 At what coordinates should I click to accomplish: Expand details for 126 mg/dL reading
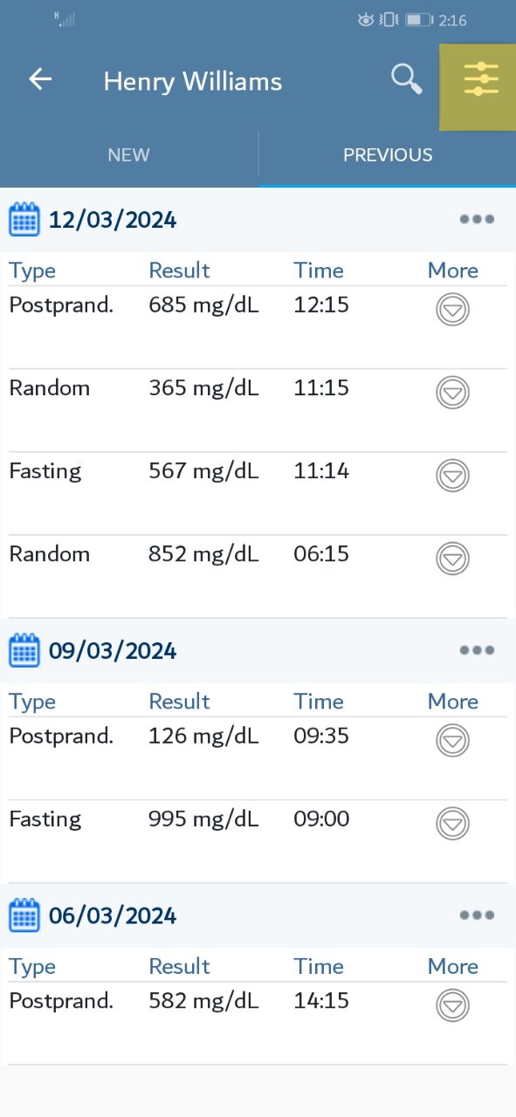pyautogui.click(x=452, y=741)
